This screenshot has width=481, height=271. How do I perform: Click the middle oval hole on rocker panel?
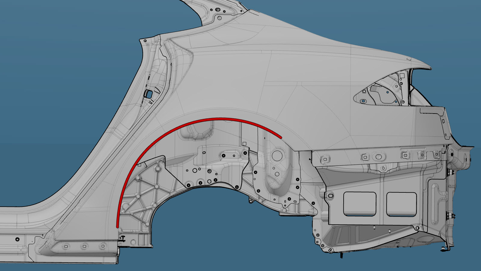84,246
